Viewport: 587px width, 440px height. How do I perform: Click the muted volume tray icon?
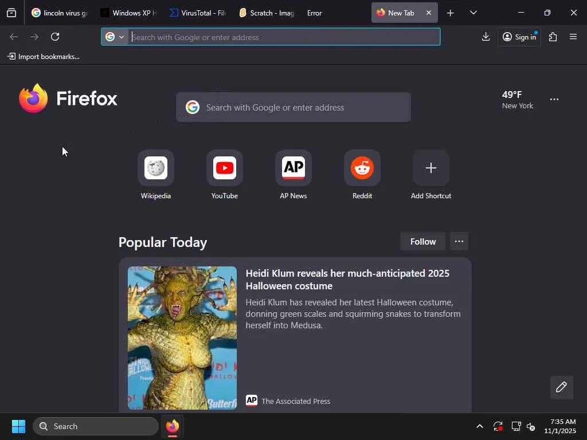[530, 426]
